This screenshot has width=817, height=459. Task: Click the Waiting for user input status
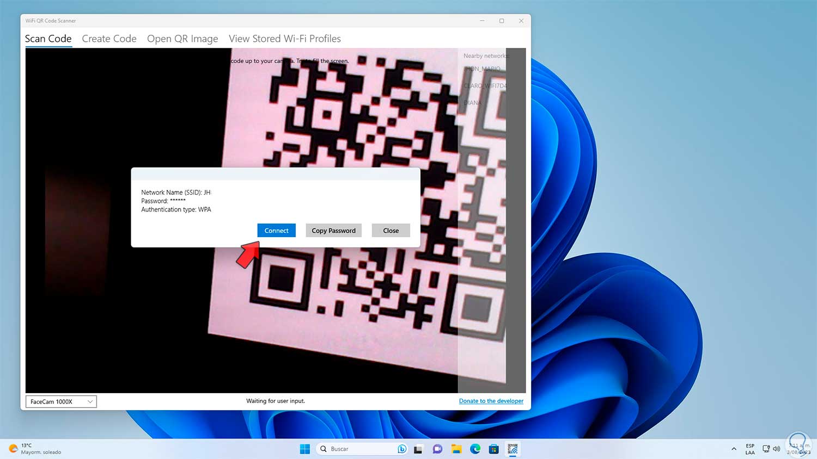[x=276, y=401]
